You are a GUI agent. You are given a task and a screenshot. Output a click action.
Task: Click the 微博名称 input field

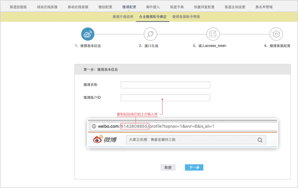point(165,85)
